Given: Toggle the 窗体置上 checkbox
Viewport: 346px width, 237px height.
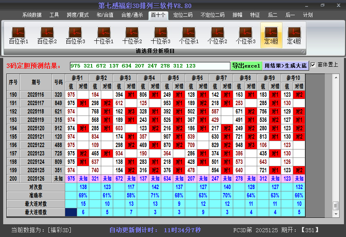Looking at the screenshot, I should coord(313,65).
